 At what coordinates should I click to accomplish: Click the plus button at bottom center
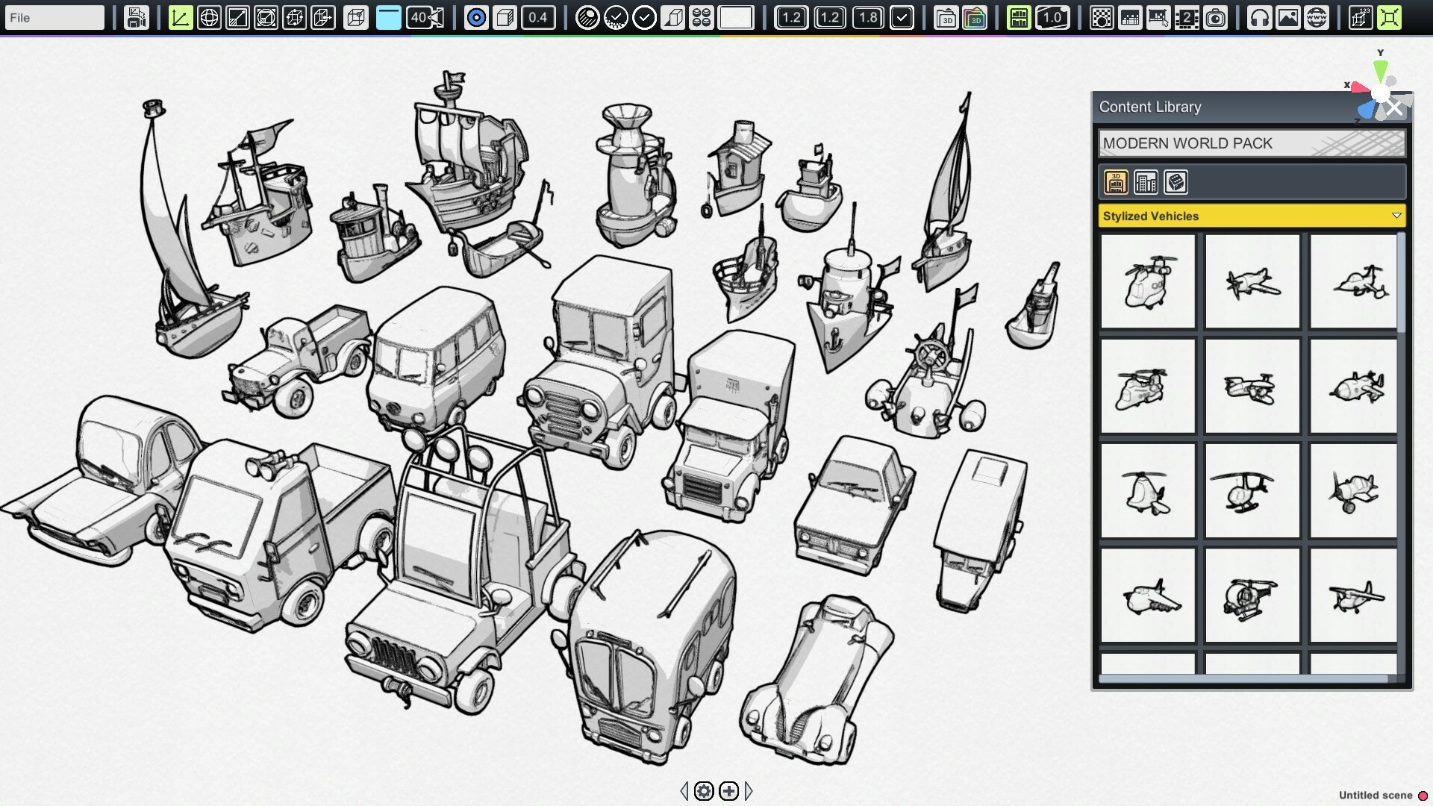(728, 790)
